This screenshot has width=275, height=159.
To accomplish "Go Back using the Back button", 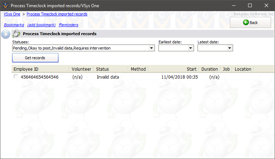I will pos(250,22).
